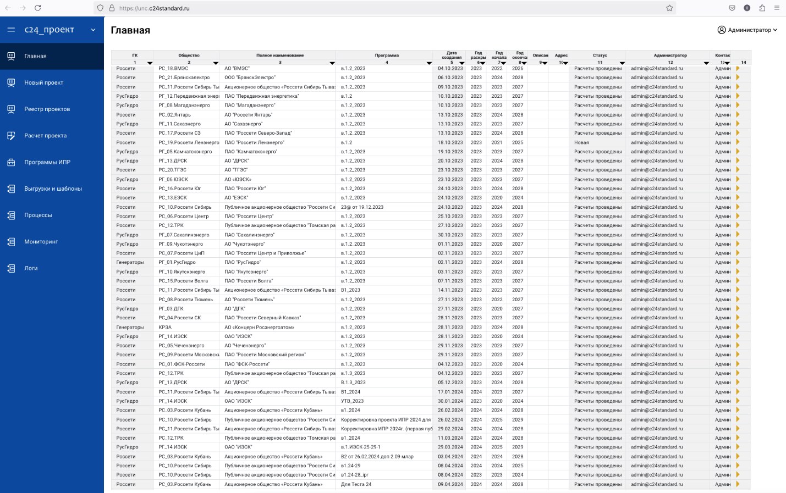
Task: Open the ГК column filter arrow
Action: pos(150,63)
